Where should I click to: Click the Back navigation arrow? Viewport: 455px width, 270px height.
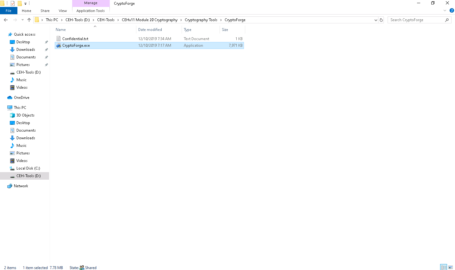pyautogui.click(x=6, y=20)
